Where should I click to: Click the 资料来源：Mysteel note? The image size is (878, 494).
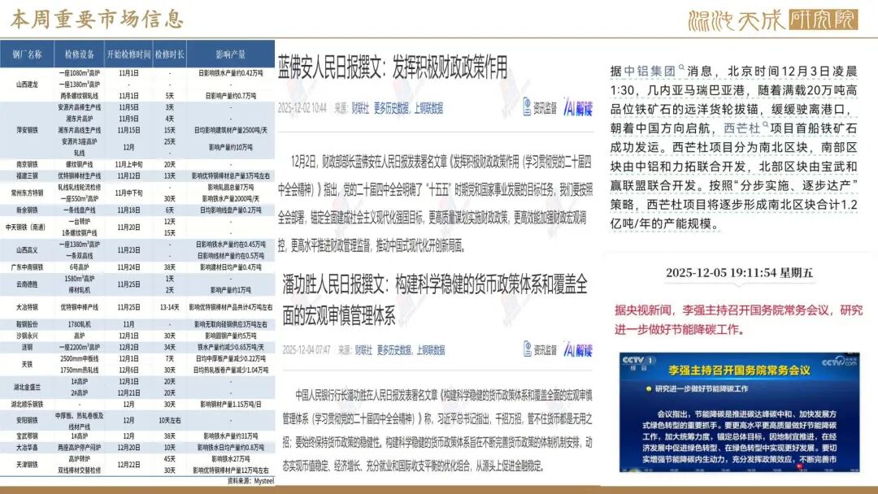[251, 481]
